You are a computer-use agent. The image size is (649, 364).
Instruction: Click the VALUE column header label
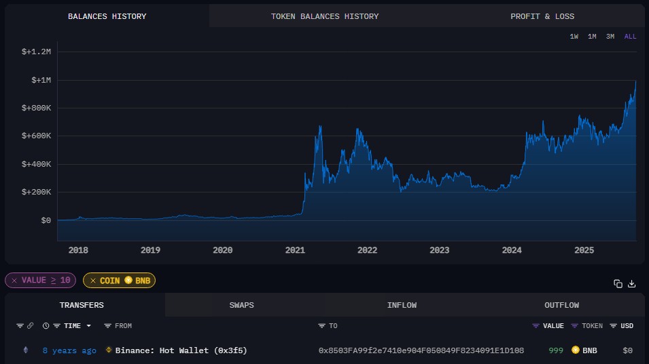(553, 325)
